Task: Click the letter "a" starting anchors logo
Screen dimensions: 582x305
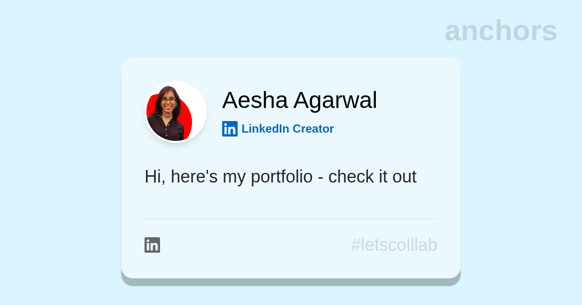Action: [x=453, y=32]
